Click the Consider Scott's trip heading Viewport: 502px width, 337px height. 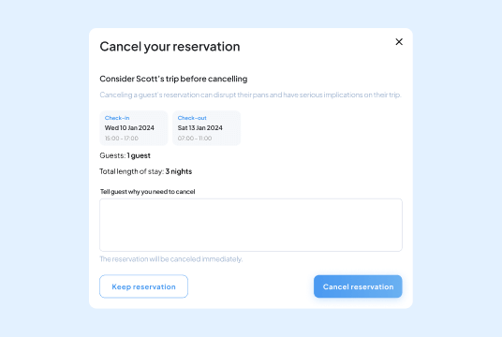pyautogui.click(x=173, y=79)
